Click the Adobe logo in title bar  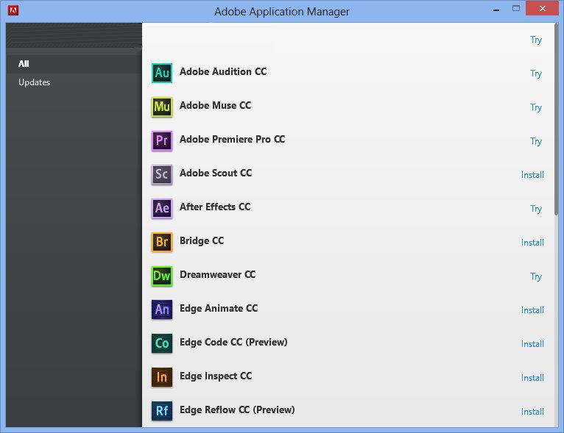(13, 10)
